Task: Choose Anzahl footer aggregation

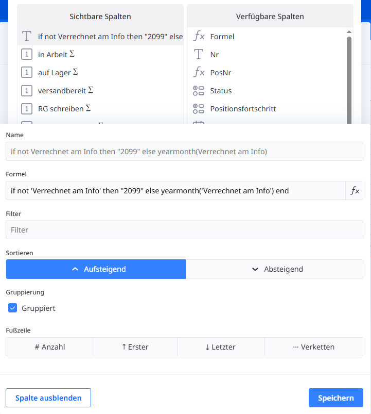Action: [x=50, y=347]
